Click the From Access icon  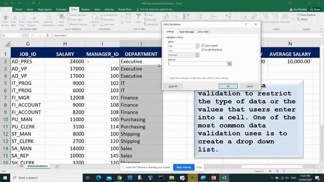5,20
